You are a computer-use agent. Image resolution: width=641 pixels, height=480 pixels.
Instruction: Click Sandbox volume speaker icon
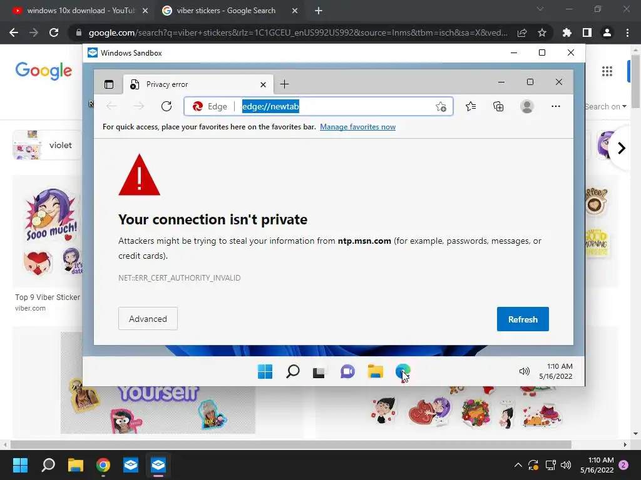click(524, 371)
